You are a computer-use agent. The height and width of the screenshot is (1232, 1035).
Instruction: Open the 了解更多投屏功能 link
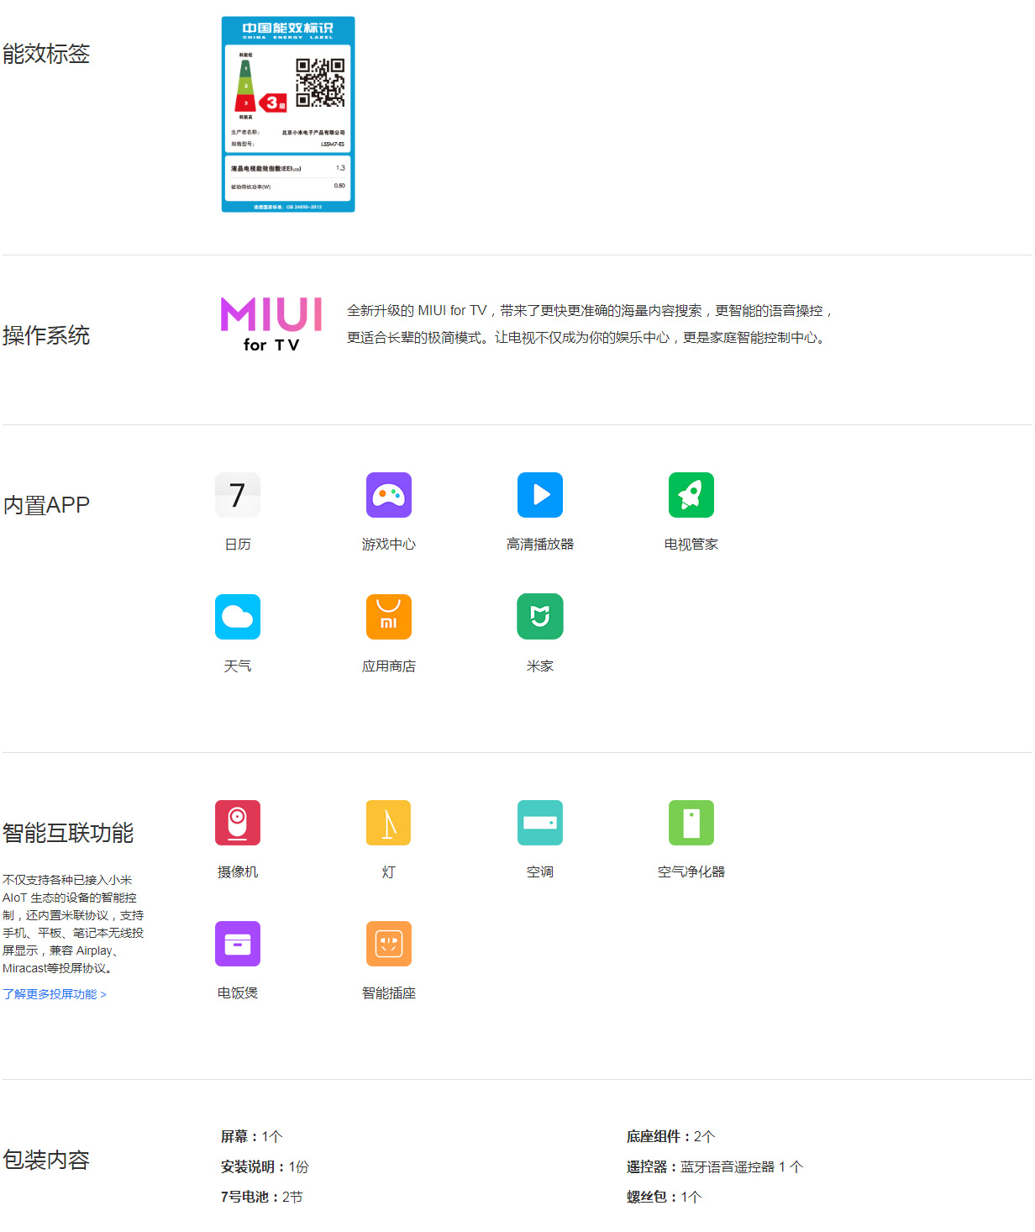(x=55, y=994)
